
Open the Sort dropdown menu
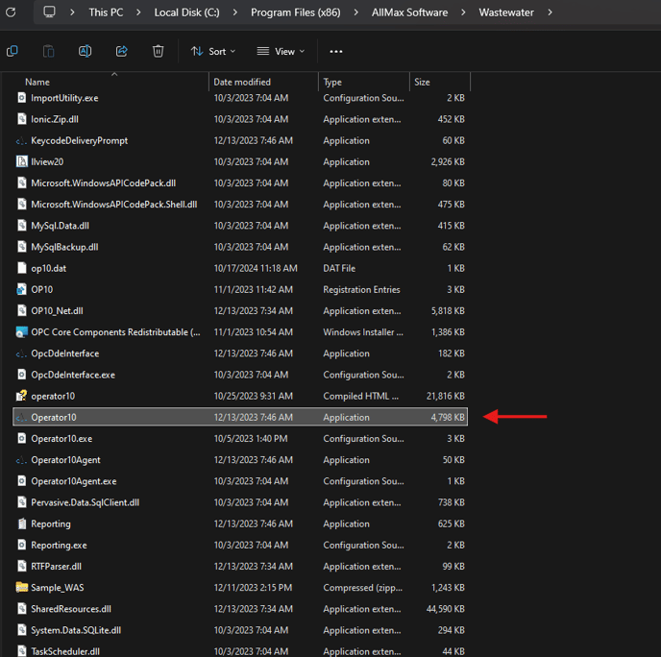click(x=213, y=52)
